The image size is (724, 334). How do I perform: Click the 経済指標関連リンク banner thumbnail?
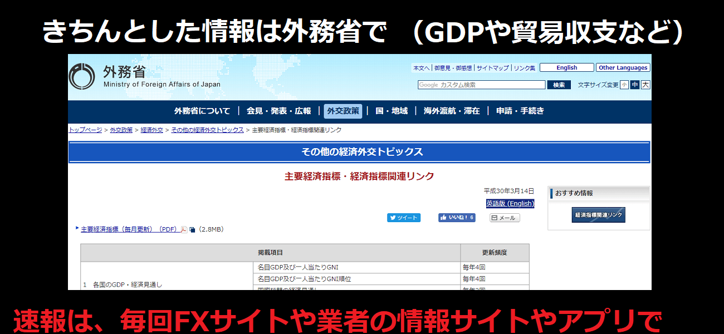tap(598, 215)
